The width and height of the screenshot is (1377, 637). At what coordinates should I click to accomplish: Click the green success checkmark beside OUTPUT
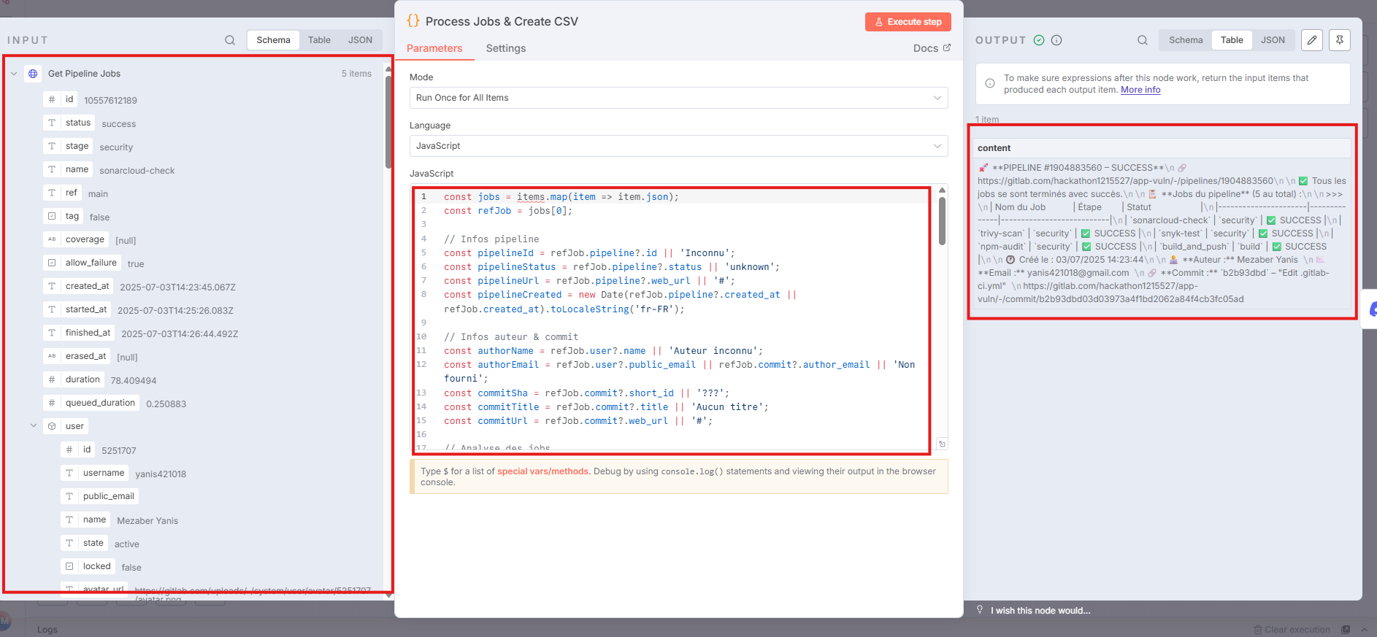coord(1039,40)
